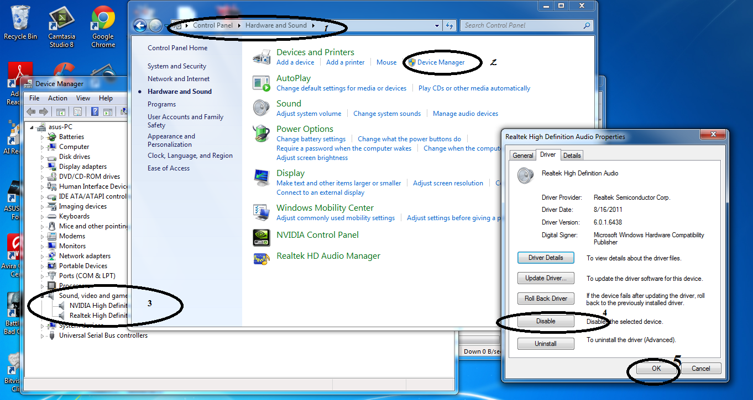Click the Update Driver button
The width and height of the screenshot is (753, 400).
pos(546,278)
